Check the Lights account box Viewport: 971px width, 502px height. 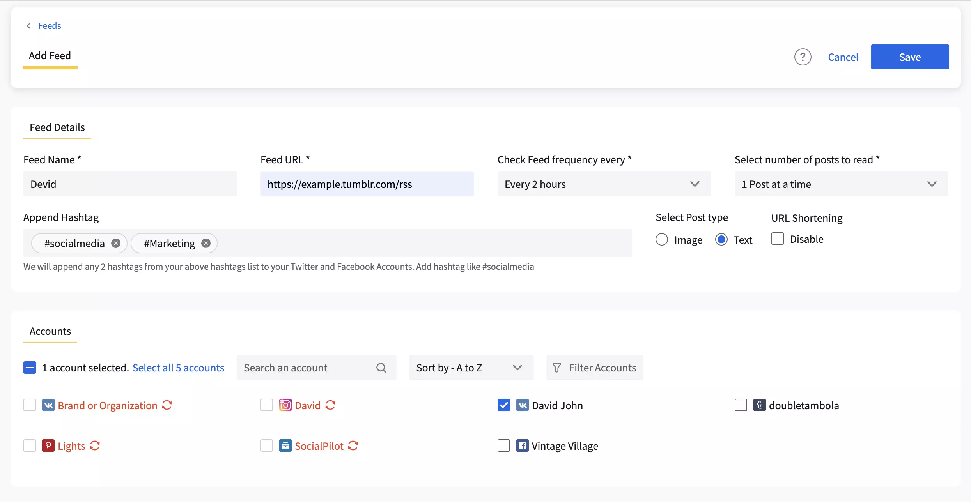pyautogui.click(x=30, y=445)
